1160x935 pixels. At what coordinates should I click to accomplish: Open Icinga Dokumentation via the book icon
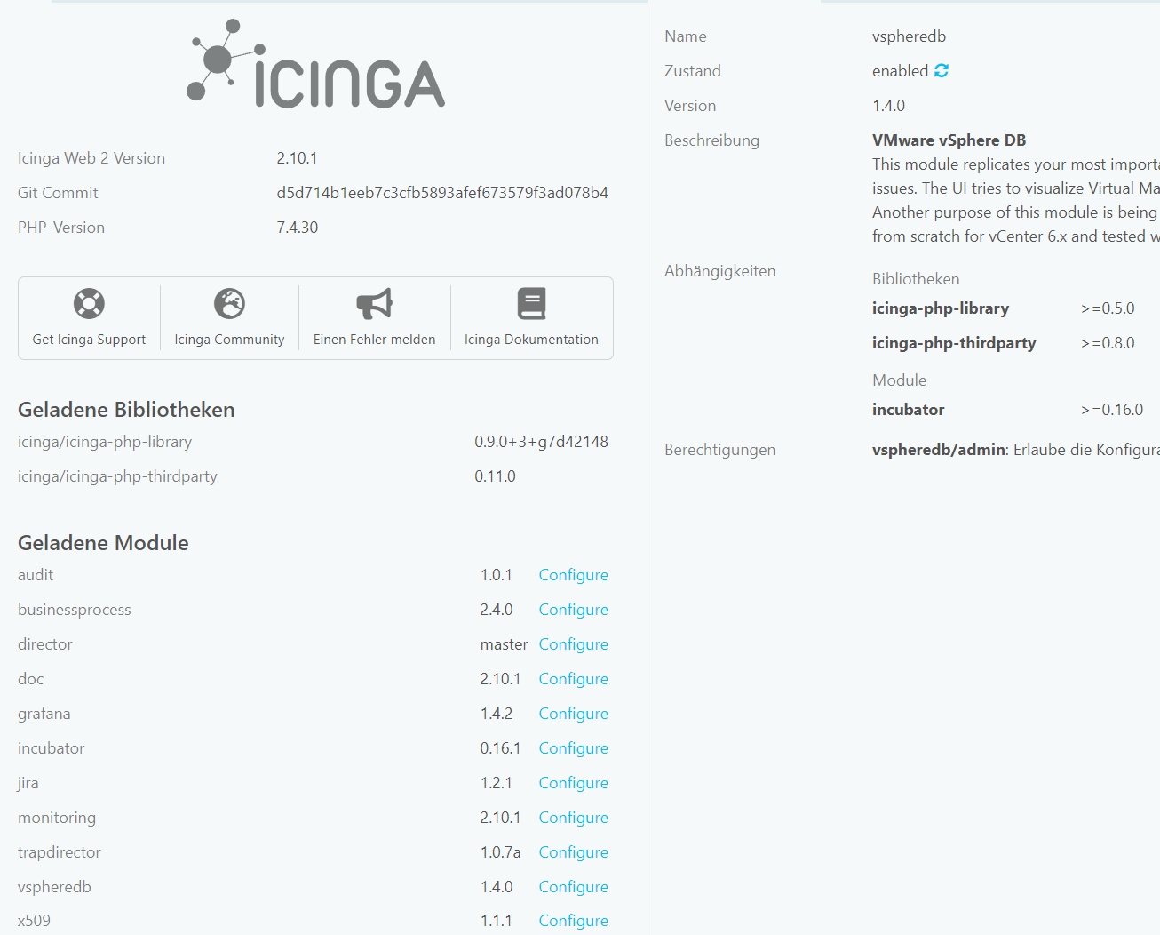pos(531,303)
